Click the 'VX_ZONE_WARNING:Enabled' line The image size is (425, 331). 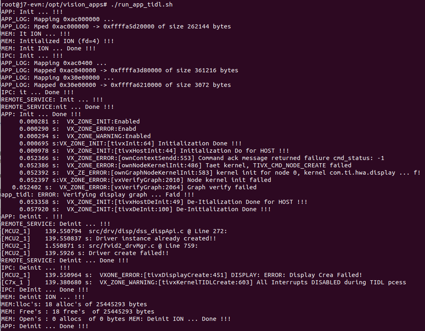click(x=108, y=136)
